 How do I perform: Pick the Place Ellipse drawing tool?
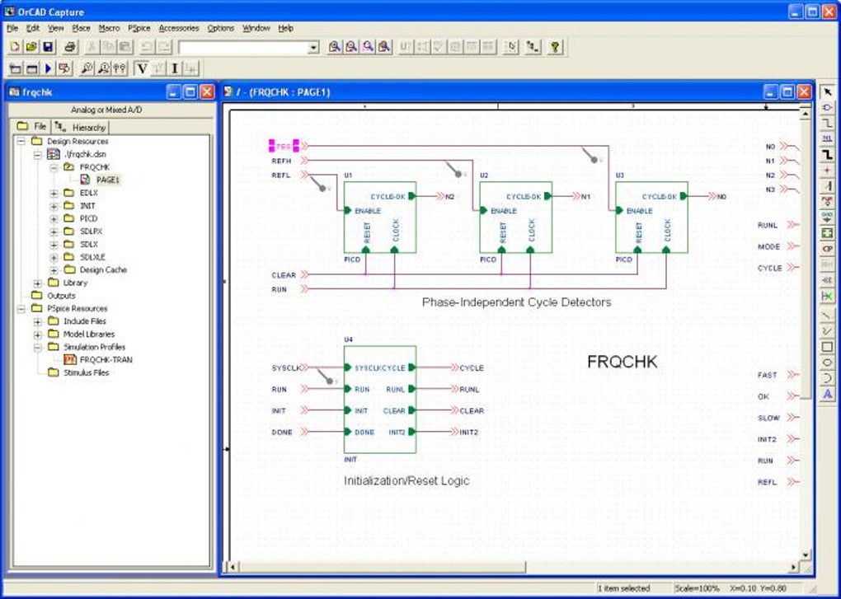[x=828, y=363]
